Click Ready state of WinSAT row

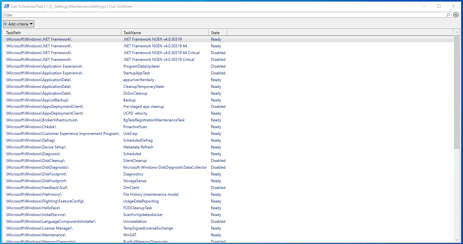click(216, 235)
